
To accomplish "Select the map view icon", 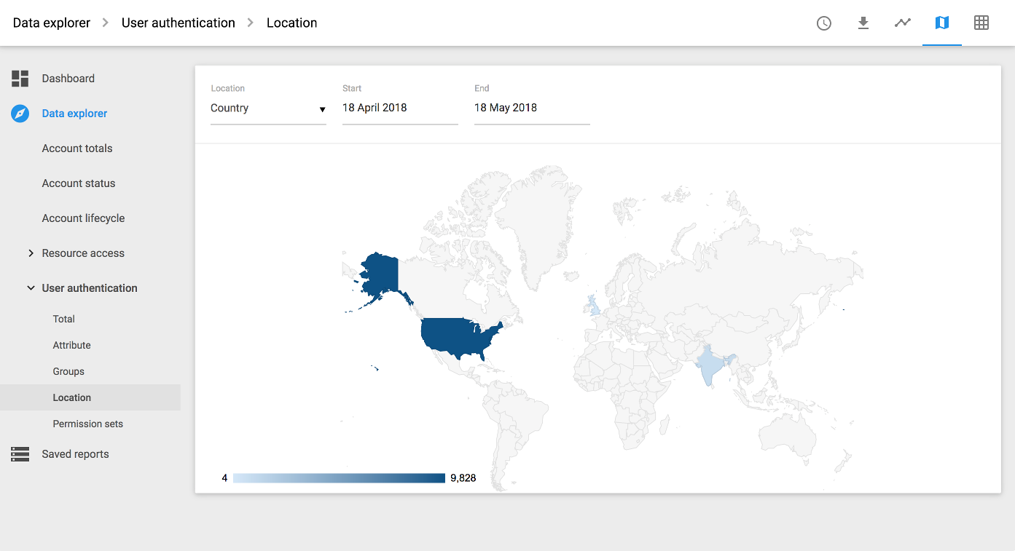I will click(x=942, y=23).
